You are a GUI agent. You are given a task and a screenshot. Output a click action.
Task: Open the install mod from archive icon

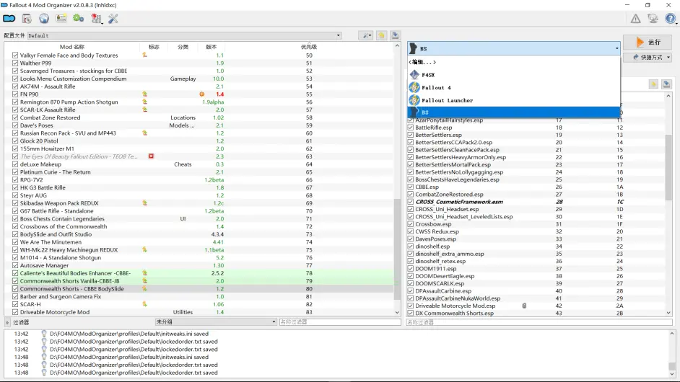tap(27, 19)
